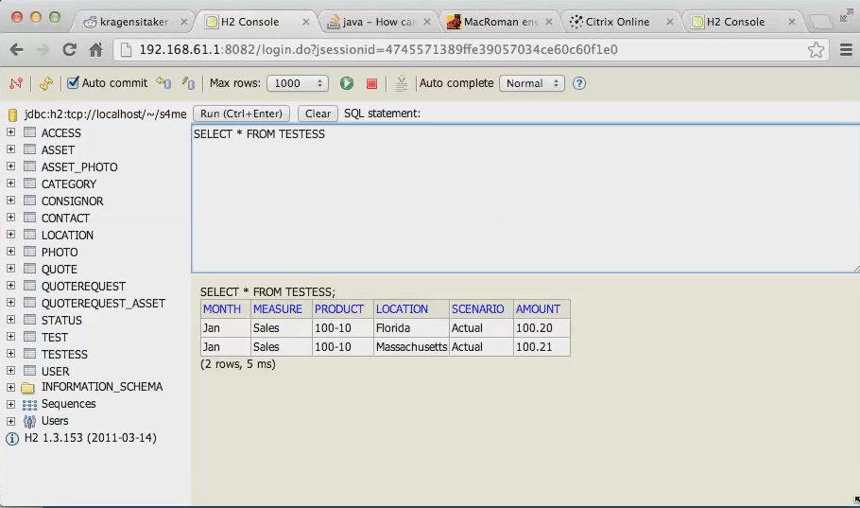
Task: Click the Refresh icon in the H2 toolbar
Action: (x=46, y=83)
